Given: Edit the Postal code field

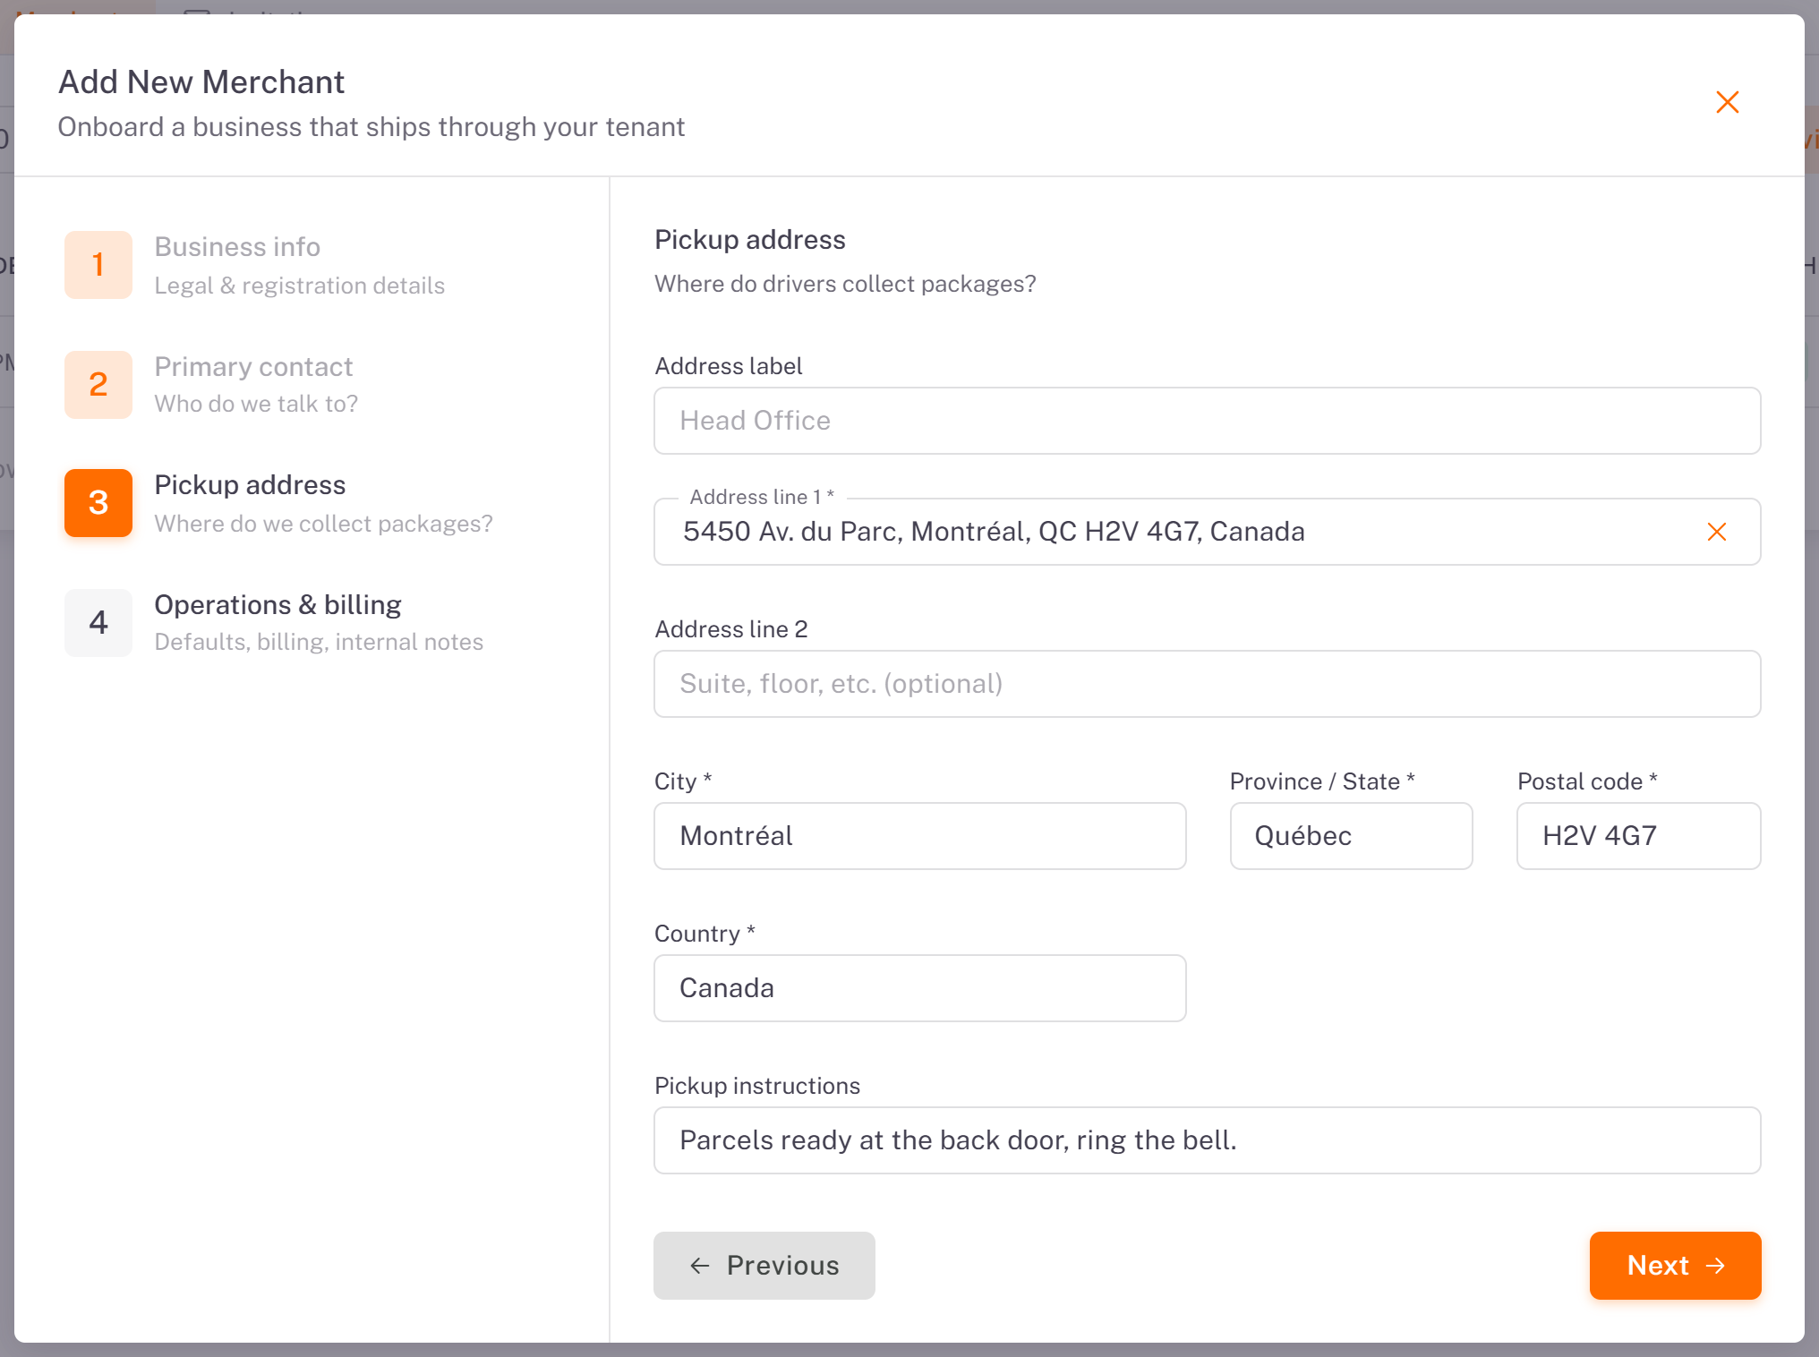Looking at the screenshot, I should [x=1638, y=836].
